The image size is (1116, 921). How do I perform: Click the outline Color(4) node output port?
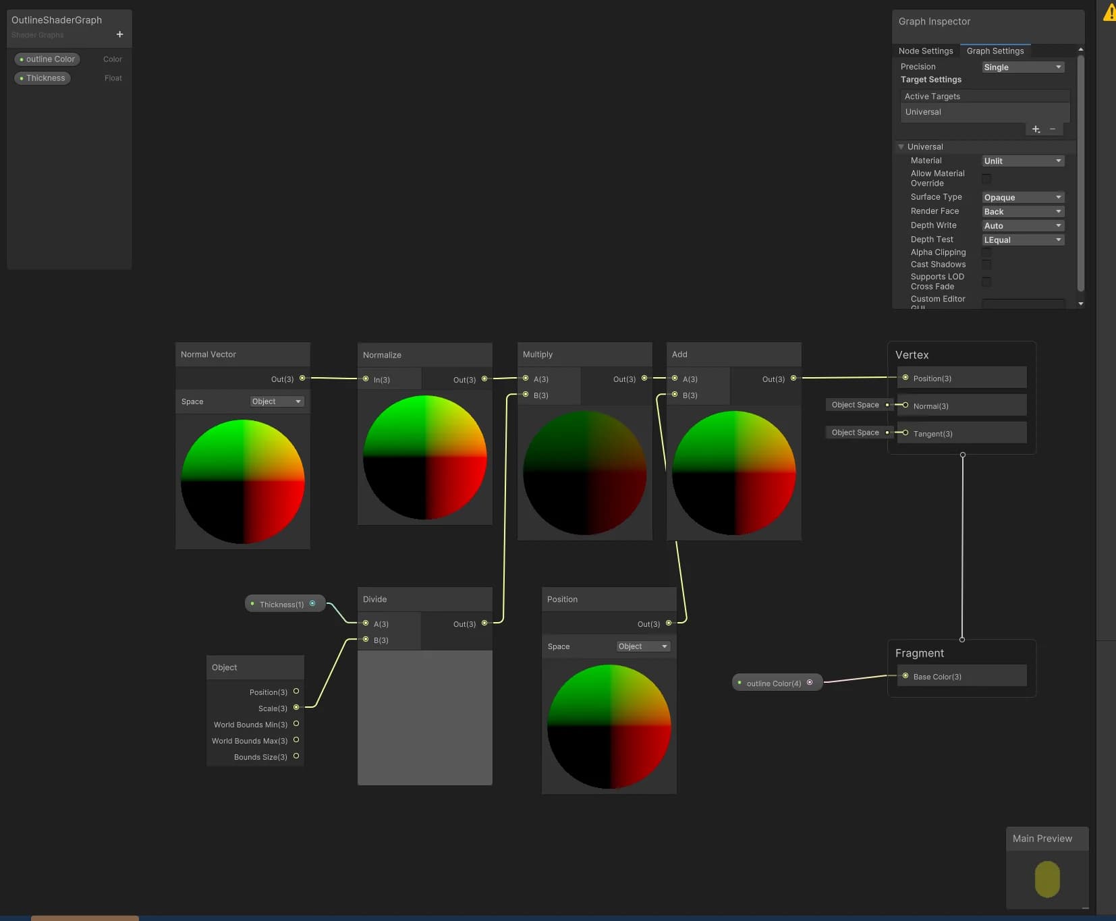810,683
